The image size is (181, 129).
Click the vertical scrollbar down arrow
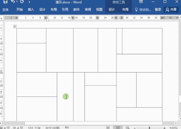(x=180, y=118)
